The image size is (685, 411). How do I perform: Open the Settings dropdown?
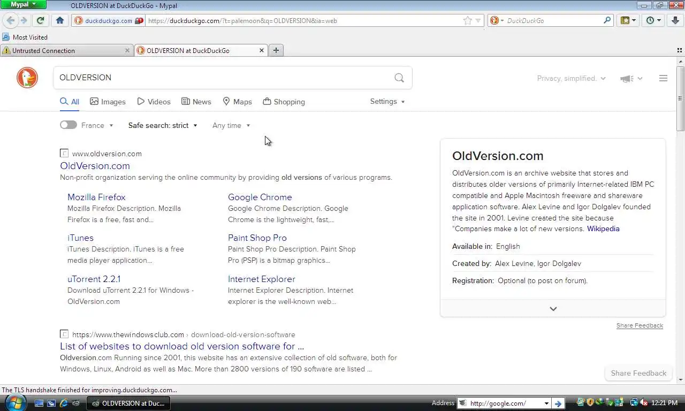(387, 101)
